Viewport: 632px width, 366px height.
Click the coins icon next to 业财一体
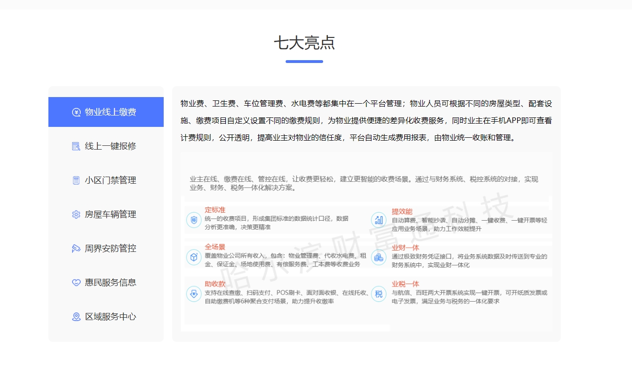379,257
